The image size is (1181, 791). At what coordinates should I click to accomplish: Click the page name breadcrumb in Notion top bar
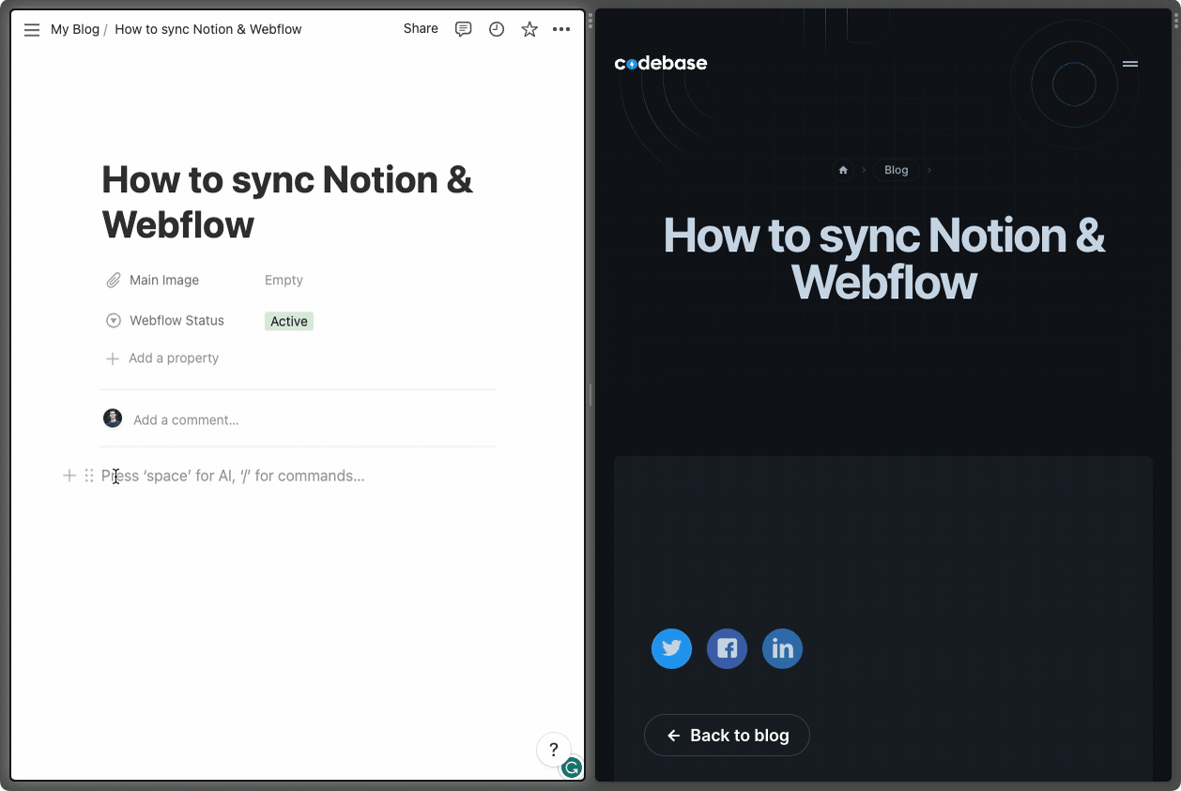point(208,29)
